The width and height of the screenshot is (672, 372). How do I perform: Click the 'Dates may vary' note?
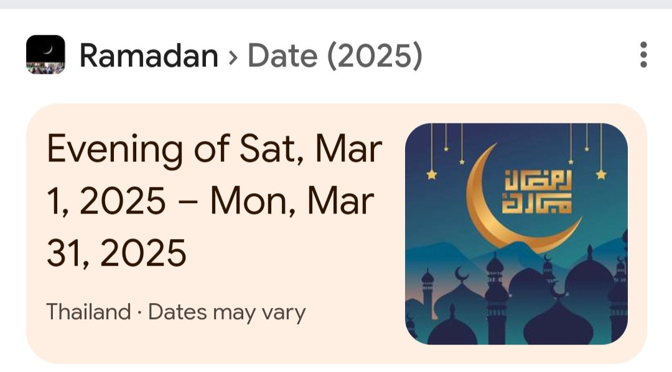pyautogui.click(x=226, y=312)
